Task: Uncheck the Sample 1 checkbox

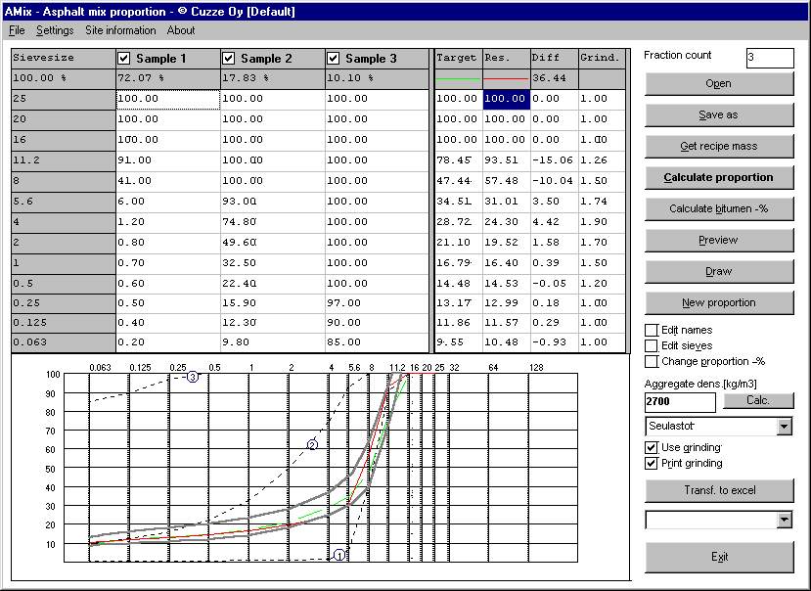Action: [124, 59]
